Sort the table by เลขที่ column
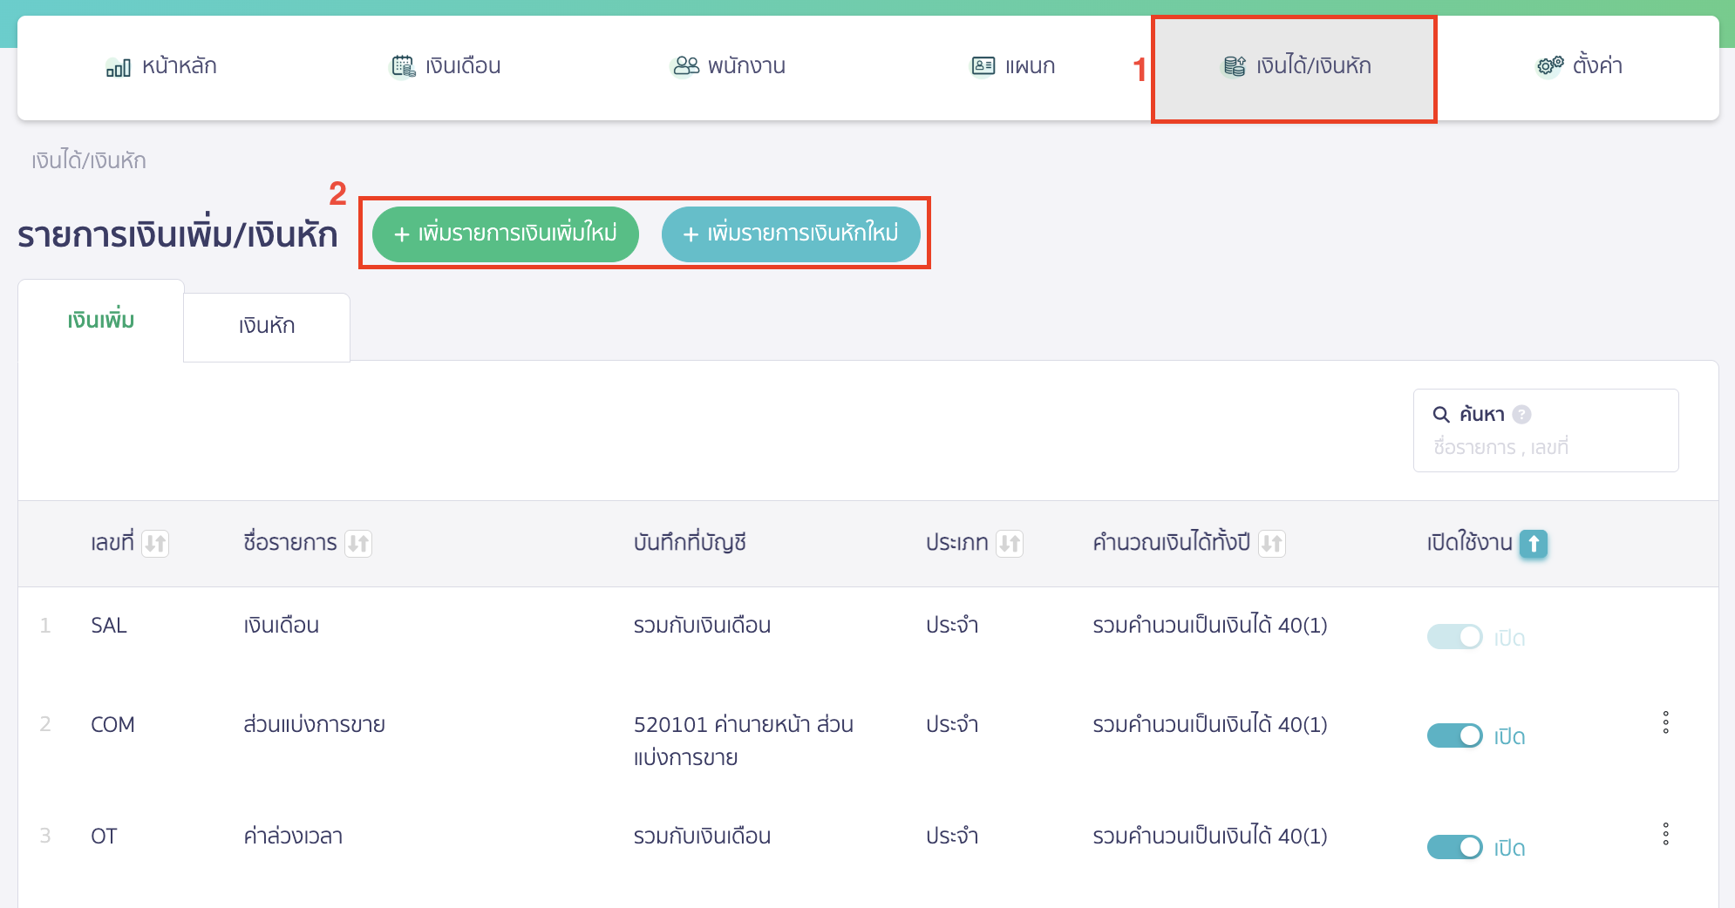This screenshot has width=1735, height=908. [x=155, y=543]
